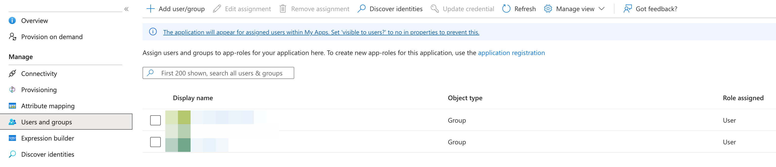Click the Users and groups people icon

click(12, 122)
